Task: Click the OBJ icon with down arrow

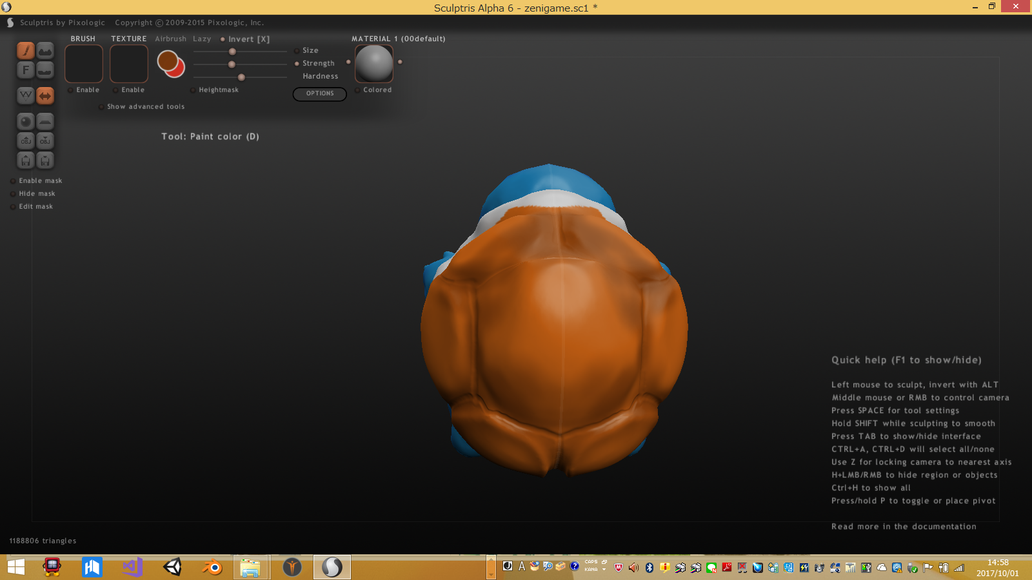Action: pos(45,140)
